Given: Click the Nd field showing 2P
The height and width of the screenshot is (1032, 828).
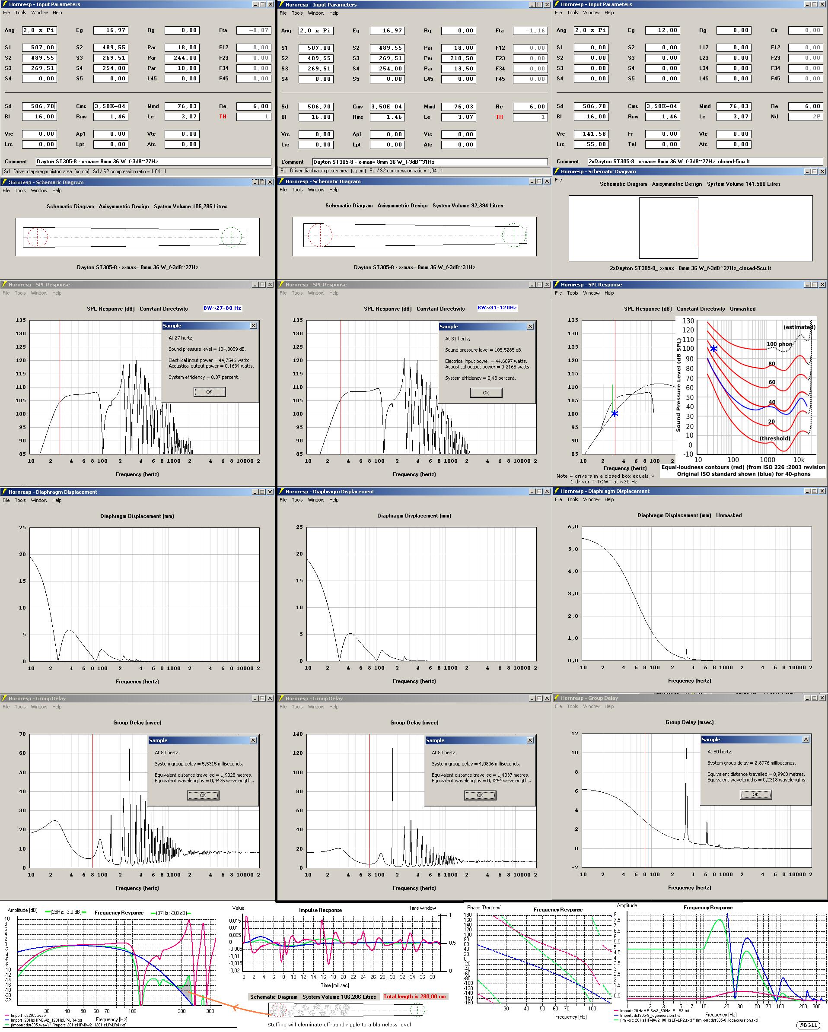Looking at the screenshot, I should point(806,116).
